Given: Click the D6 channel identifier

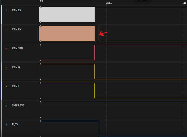Looking at the screenshot, I should tap(6, 124).
